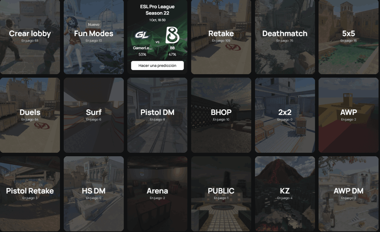Select the KZ mode tile
Image resolution: width=380 pixels, height=232 pixels.
285,194
